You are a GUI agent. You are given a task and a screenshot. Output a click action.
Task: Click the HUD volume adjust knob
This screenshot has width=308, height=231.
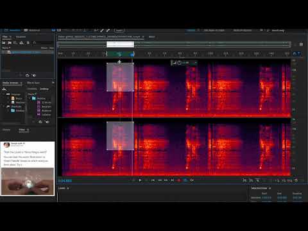(179, 63)
